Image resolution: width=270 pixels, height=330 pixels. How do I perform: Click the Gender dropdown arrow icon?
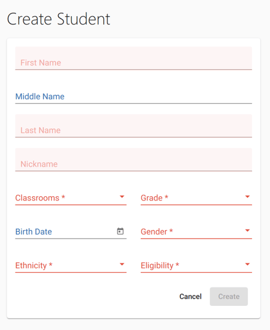pos(247,231)
